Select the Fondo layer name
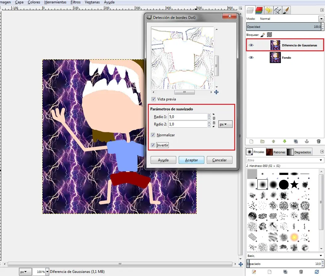The height and width of the screenshot is (276, 325). (286, 58)
